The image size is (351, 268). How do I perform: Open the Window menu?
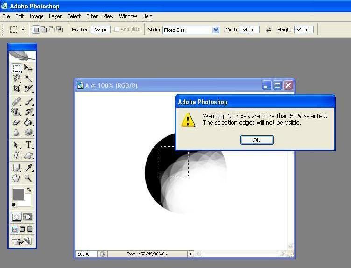(128, 16)
